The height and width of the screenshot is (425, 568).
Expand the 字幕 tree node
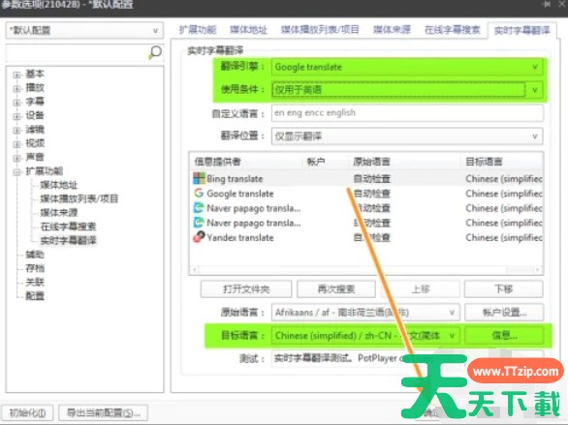16,103
